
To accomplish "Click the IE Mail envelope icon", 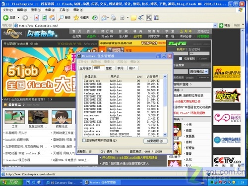I will [104, 18].
